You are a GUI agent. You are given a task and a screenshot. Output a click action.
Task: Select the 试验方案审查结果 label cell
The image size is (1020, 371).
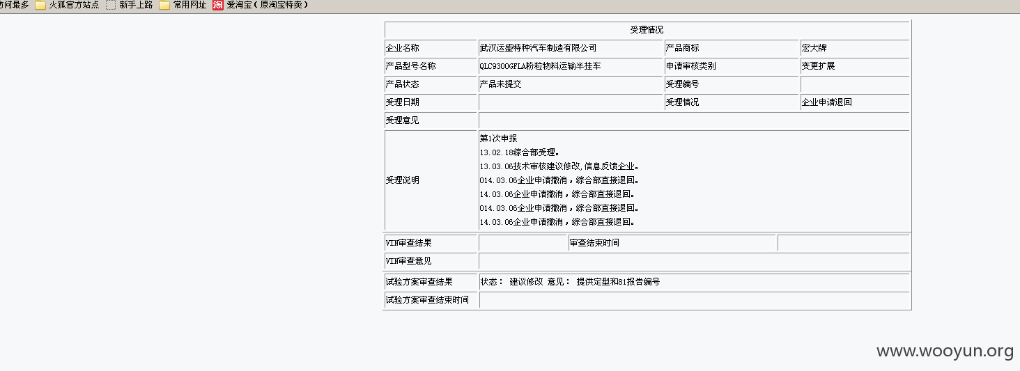431,282
